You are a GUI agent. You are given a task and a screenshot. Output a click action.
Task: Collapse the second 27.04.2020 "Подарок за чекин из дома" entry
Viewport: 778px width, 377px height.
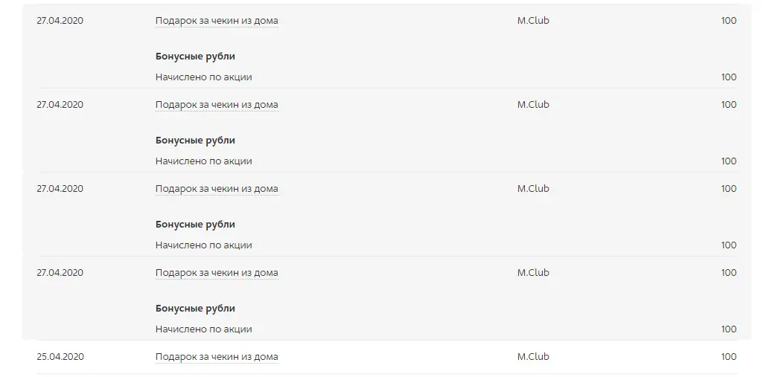[217, 105]
